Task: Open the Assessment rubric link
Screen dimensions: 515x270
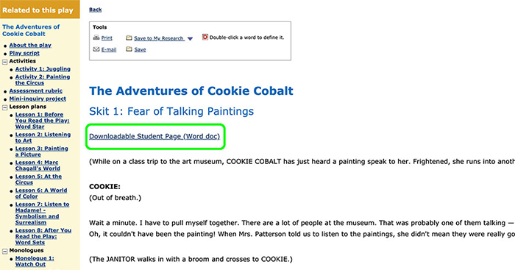Action: coord(36,91)
